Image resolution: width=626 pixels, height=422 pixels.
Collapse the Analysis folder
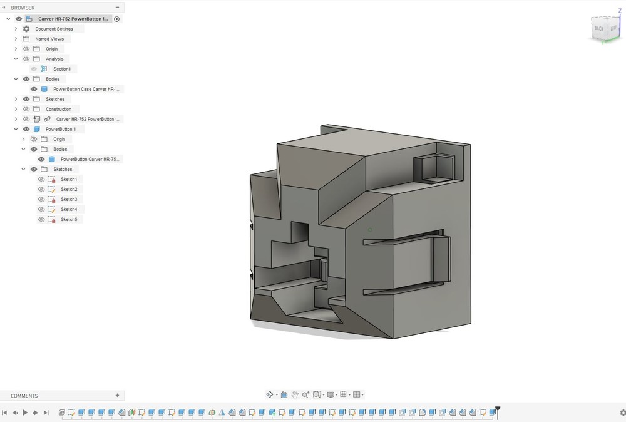point(16,59)
